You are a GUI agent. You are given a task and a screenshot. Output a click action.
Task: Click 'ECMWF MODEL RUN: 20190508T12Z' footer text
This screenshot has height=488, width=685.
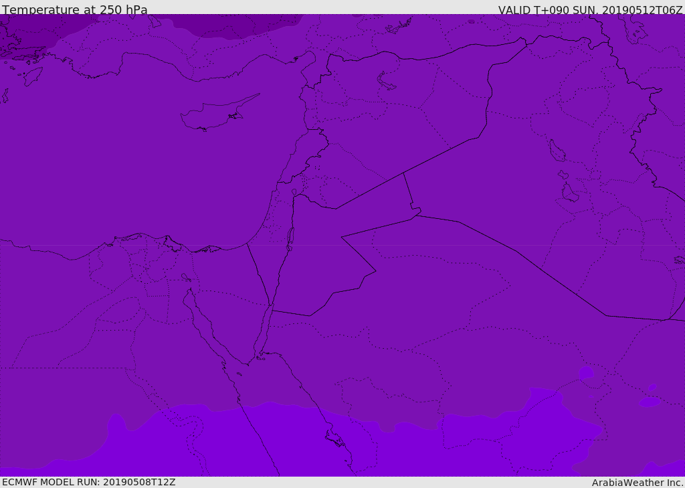pyautogui.click(x=89, y=482)
